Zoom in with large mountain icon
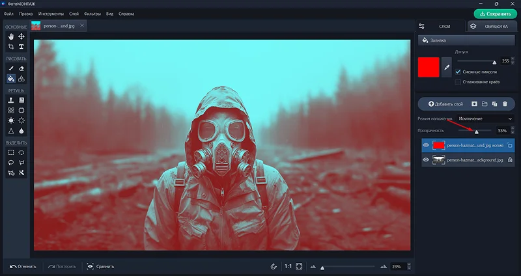Image resolution: width=521 pixels, height=276 pixels. click(384, 266)
